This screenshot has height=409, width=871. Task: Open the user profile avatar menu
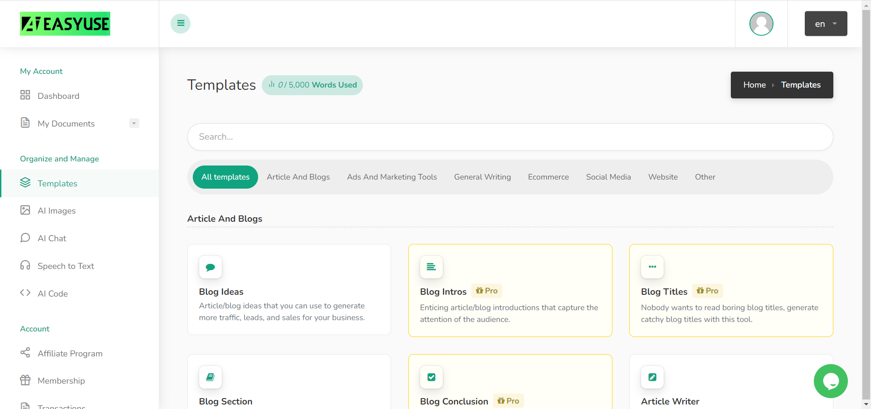pyautogui.click(x=761, y=24)
